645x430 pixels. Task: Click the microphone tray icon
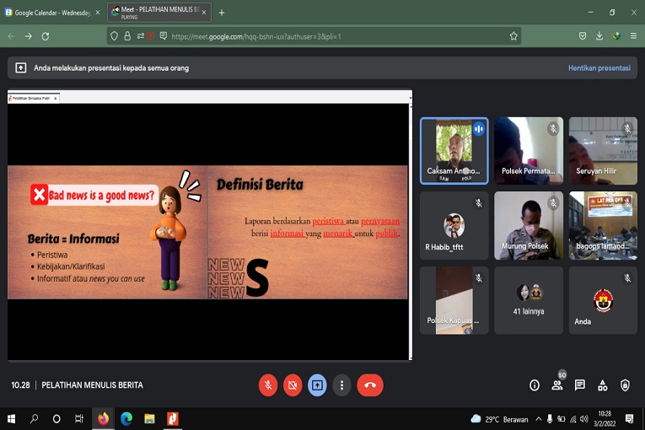[550, 419]
